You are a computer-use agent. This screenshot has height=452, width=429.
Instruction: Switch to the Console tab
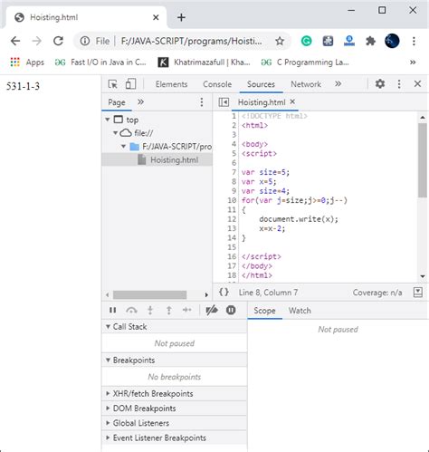pos(217,84)
